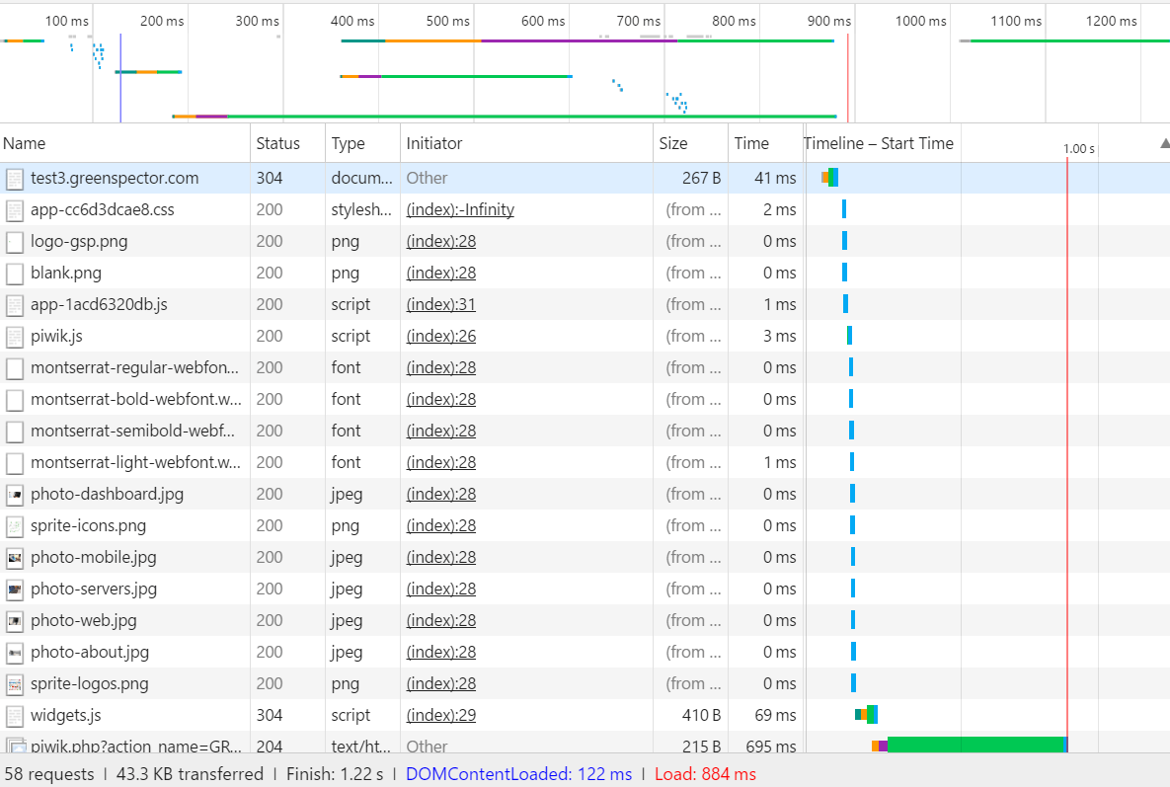This screenshot has height=787, width=1170.
Task: Click the photo-servers.jpg thumbnail icon
Action: click(x=14, y=590)
